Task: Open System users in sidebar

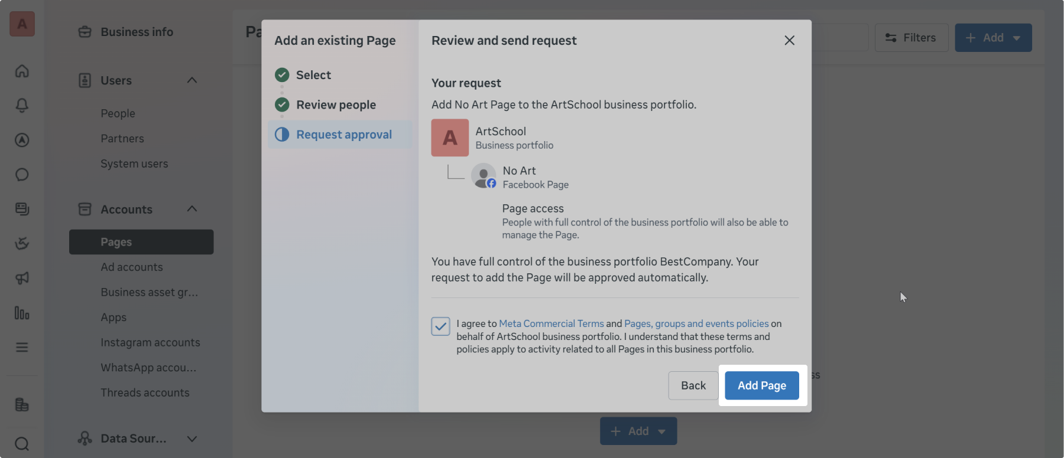Action: point(134,163)
